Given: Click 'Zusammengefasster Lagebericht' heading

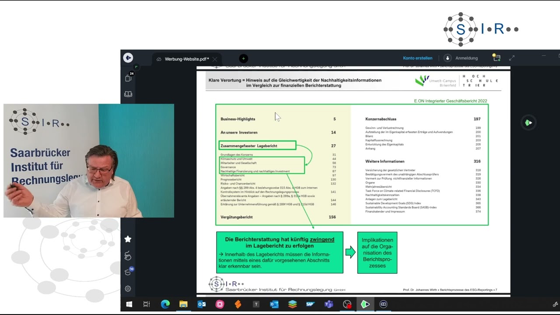Looking at the screenshot, I should [249, 146].
